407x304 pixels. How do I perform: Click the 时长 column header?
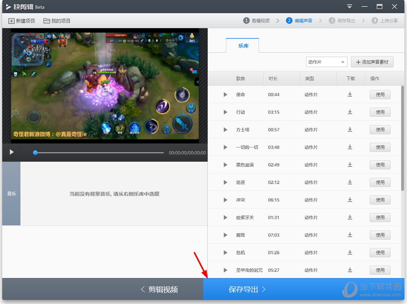click(273, 78)
